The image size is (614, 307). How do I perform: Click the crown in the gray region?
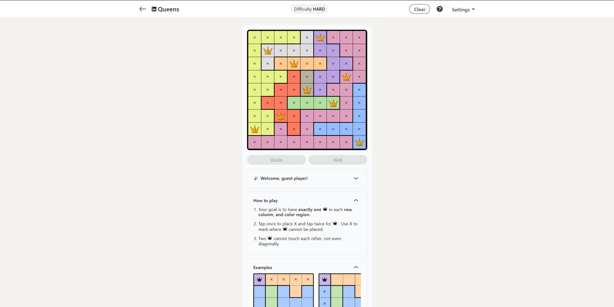[x=268, y=51]
